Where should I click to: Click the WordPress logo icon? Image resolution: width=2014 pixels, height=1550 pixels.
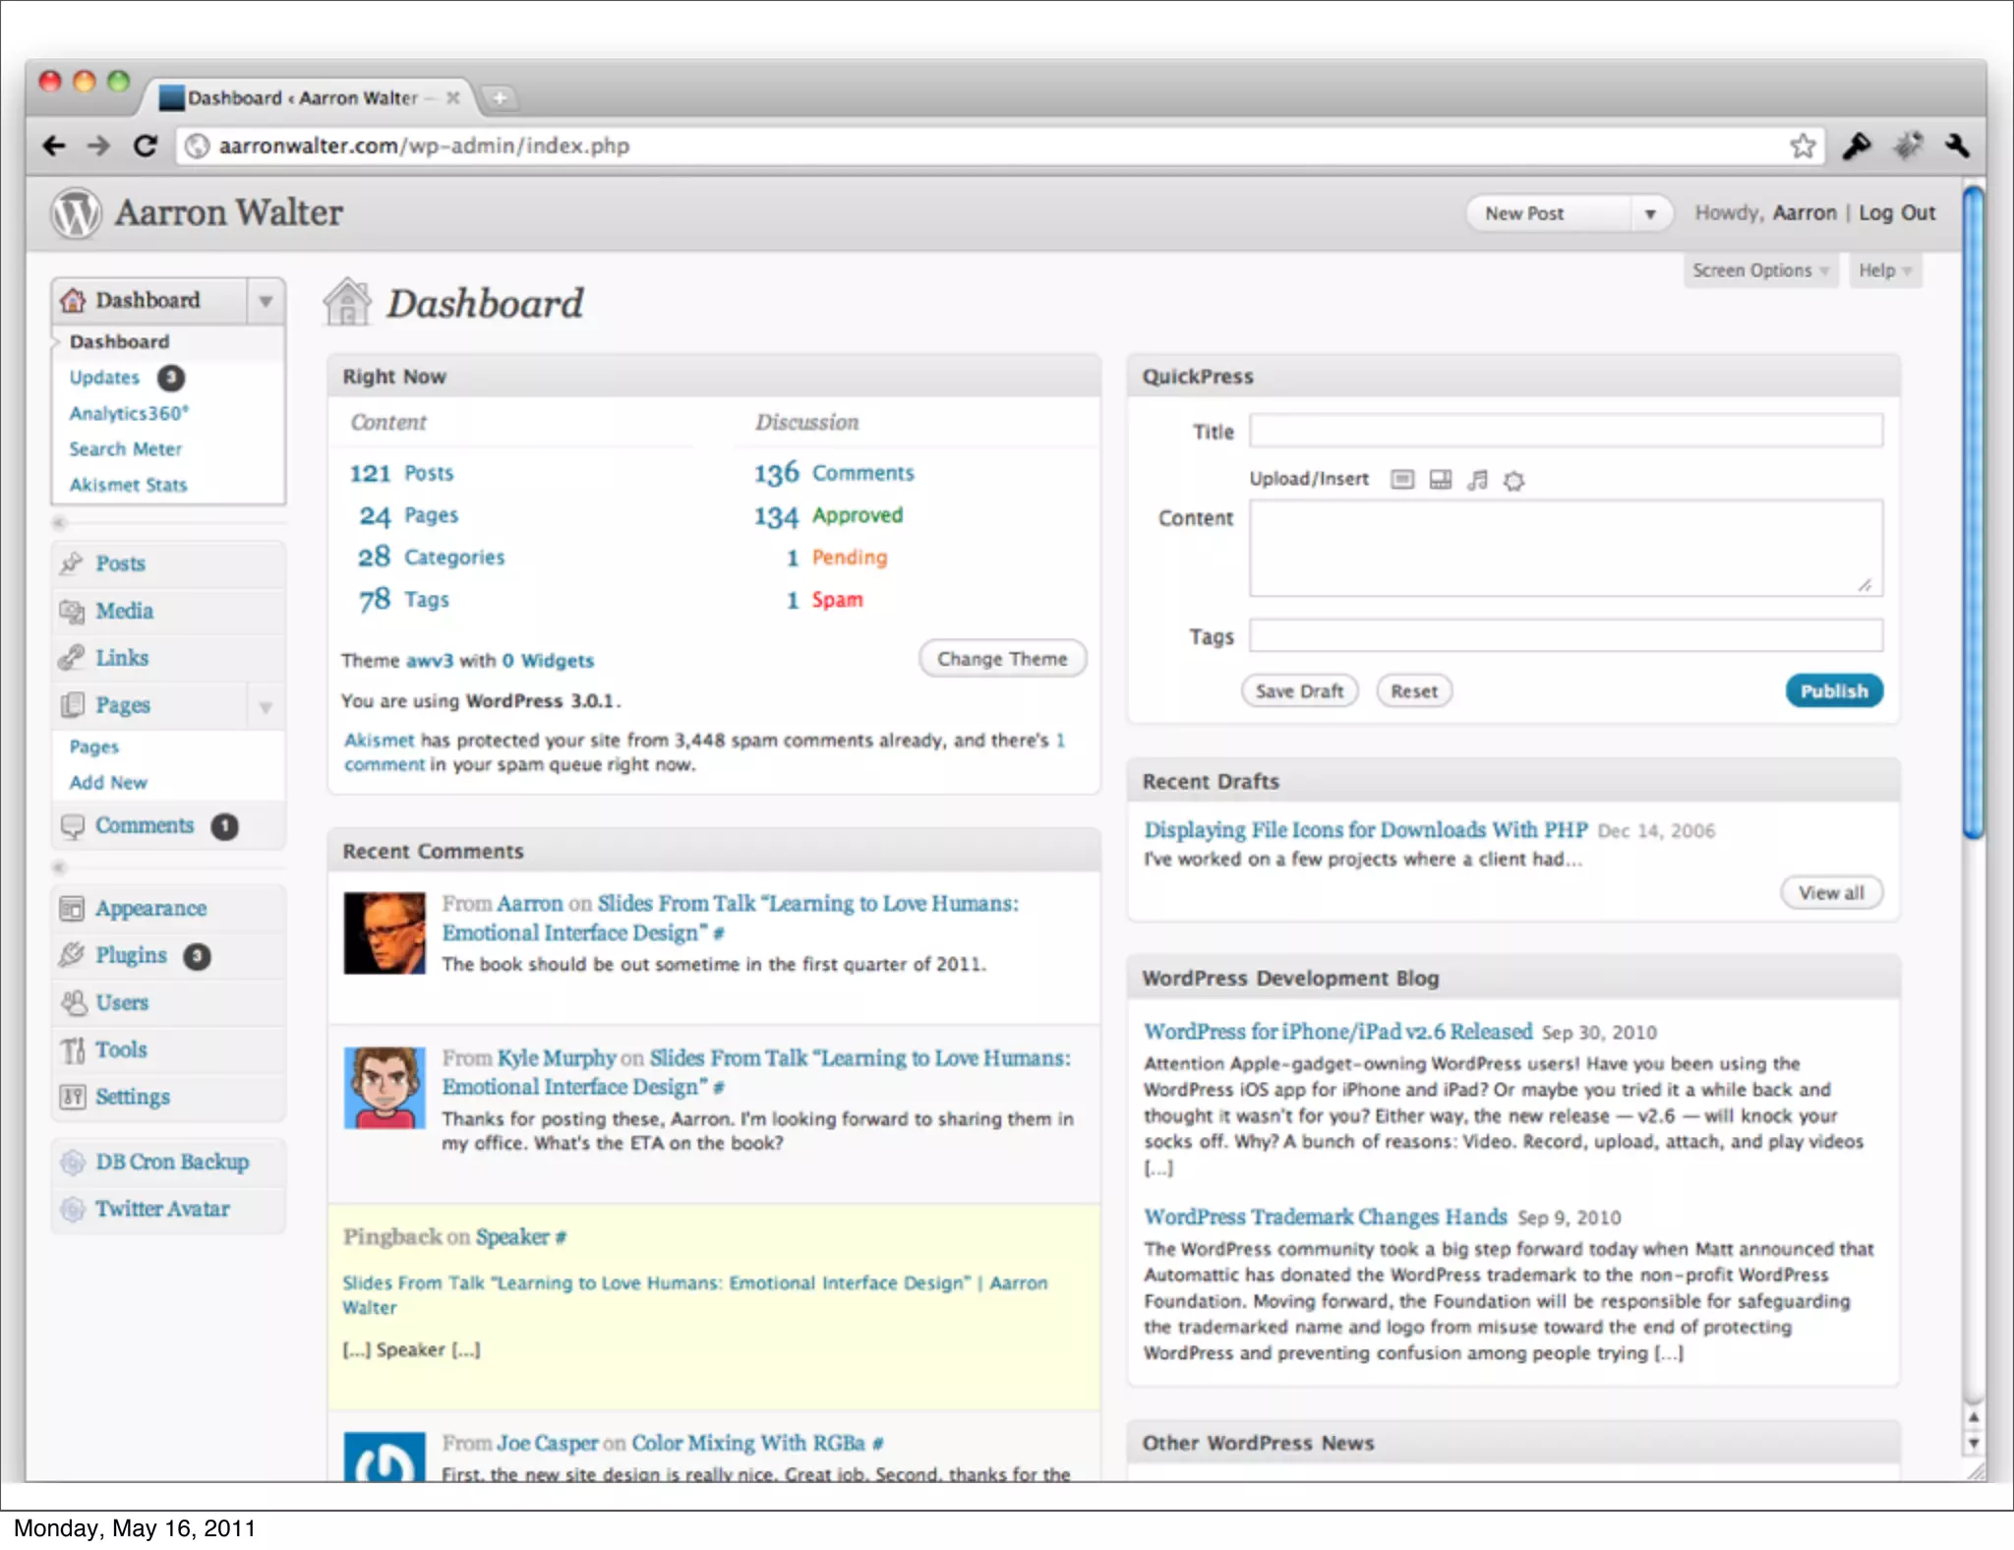point(76,212)
